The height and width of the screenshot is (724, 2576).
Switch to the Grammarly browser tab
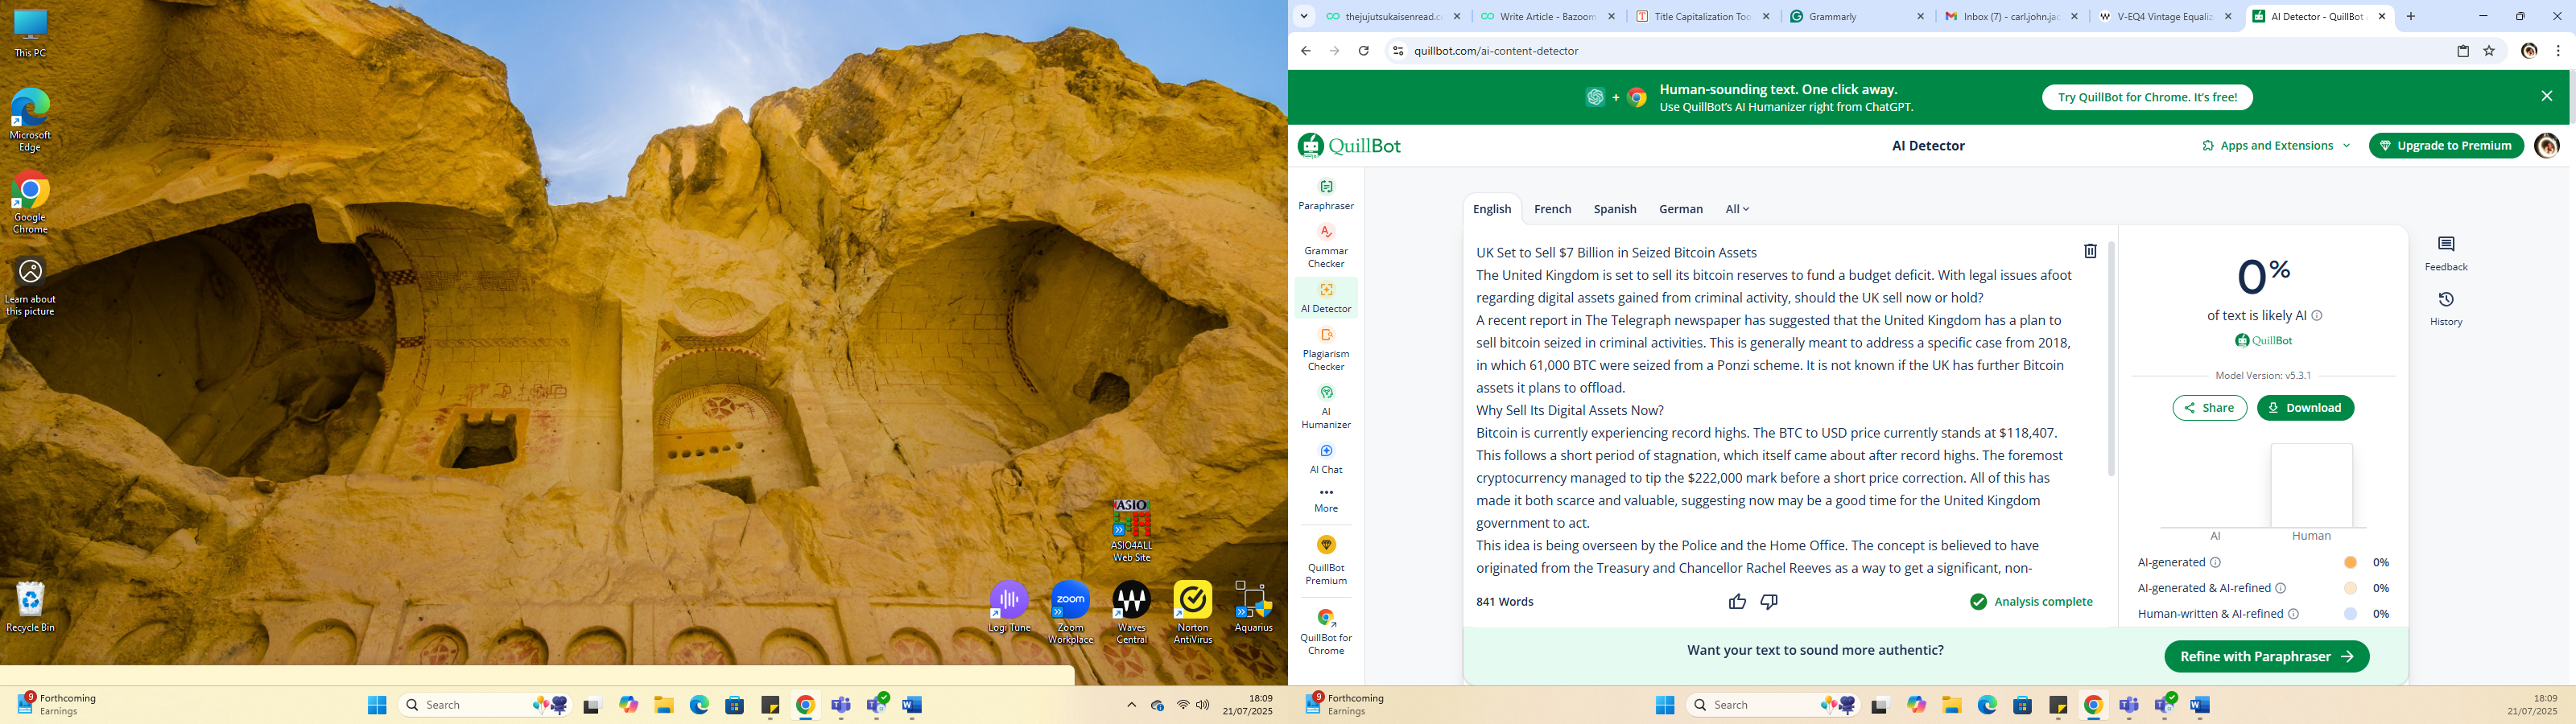pyautogui.click(x=1856, y=16)
